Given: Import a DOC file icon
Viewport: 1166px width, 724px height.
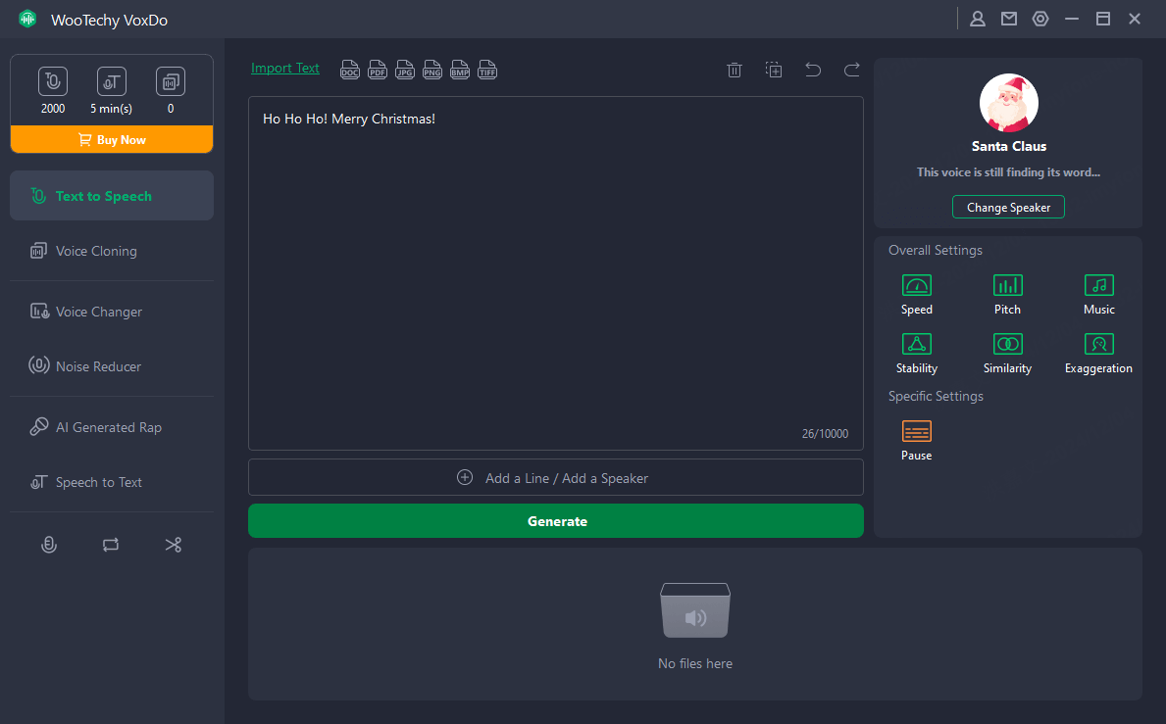Looking at the screenshot, I should (x=350, y=70).
